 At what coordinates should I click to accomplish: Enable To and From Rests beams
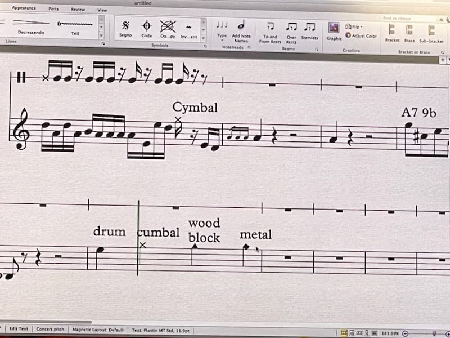(271, 34)
